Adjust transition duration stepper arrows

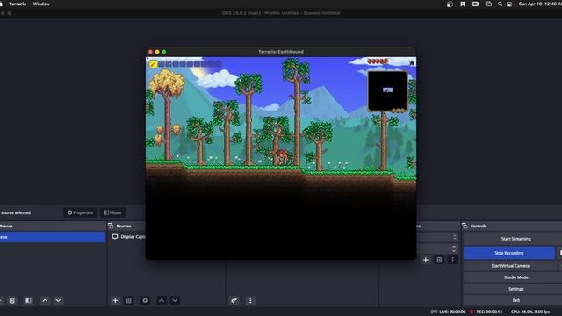point(454,248)
